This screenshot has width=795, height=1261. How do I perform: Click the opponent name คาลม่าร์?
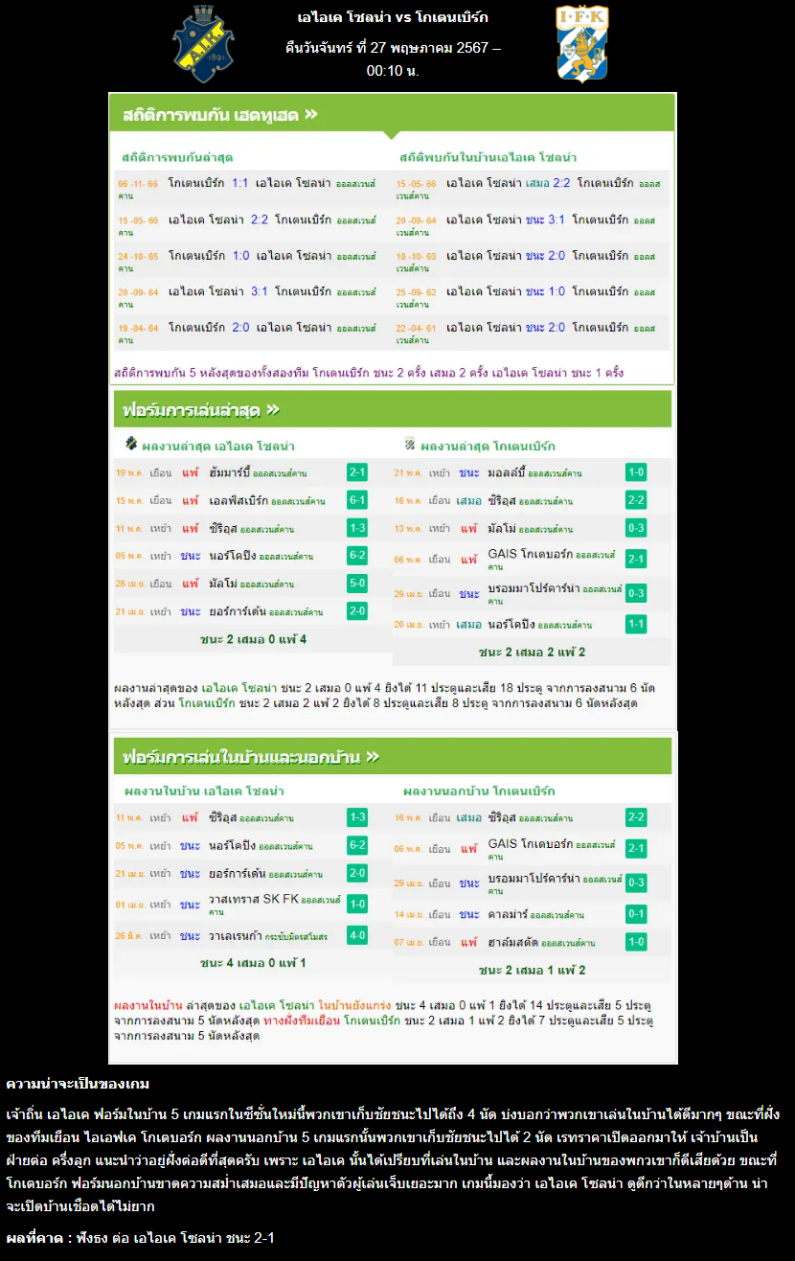point(507,914)
